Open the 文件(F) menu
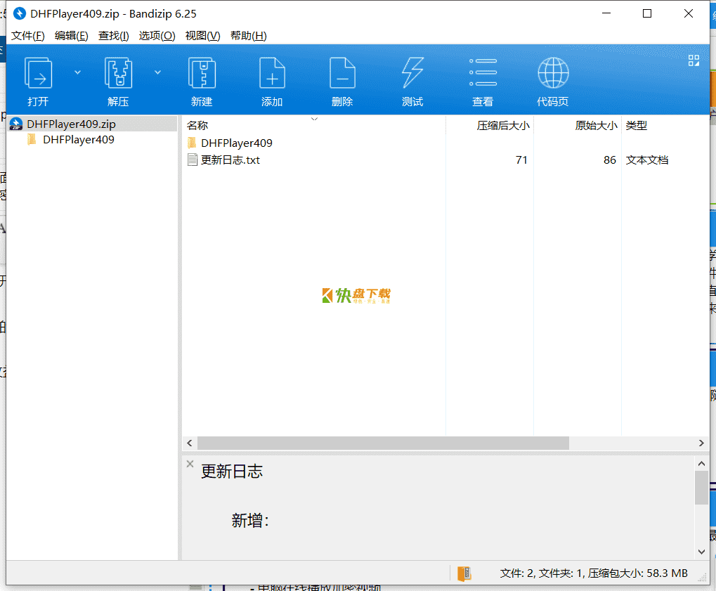716x591 pixels. 28,36
